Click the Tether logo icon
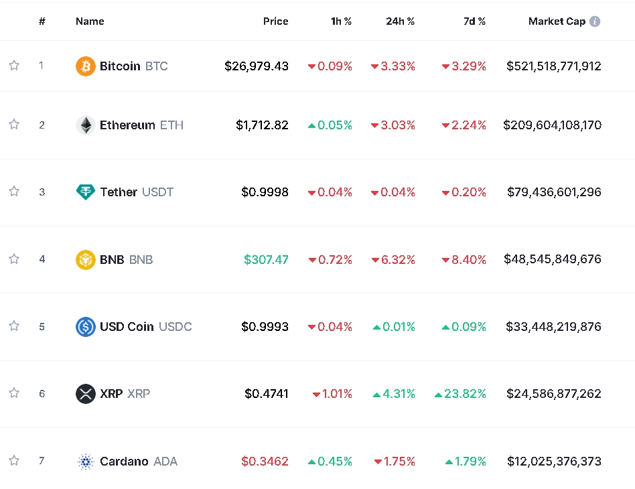This screenshot has width=635, height=489. (86, 192)
